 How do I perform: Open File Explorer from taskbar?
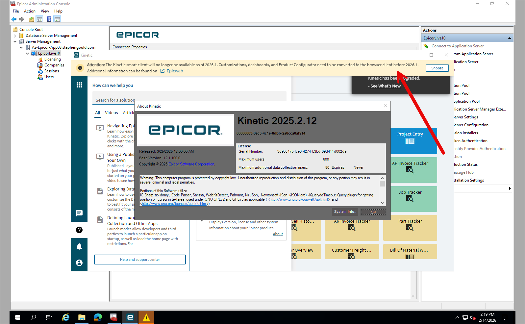click(x=82, y=317)
